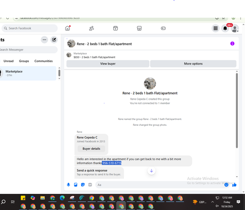Open the Friends icon in top navigation
The width and height of the screenshot is (245, 210).
coord(91,28)
